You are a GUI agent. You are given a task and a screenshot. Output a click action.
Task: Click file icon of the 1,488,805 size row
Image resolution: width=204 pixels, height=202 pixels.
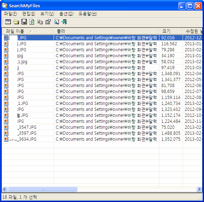(6, 133)
